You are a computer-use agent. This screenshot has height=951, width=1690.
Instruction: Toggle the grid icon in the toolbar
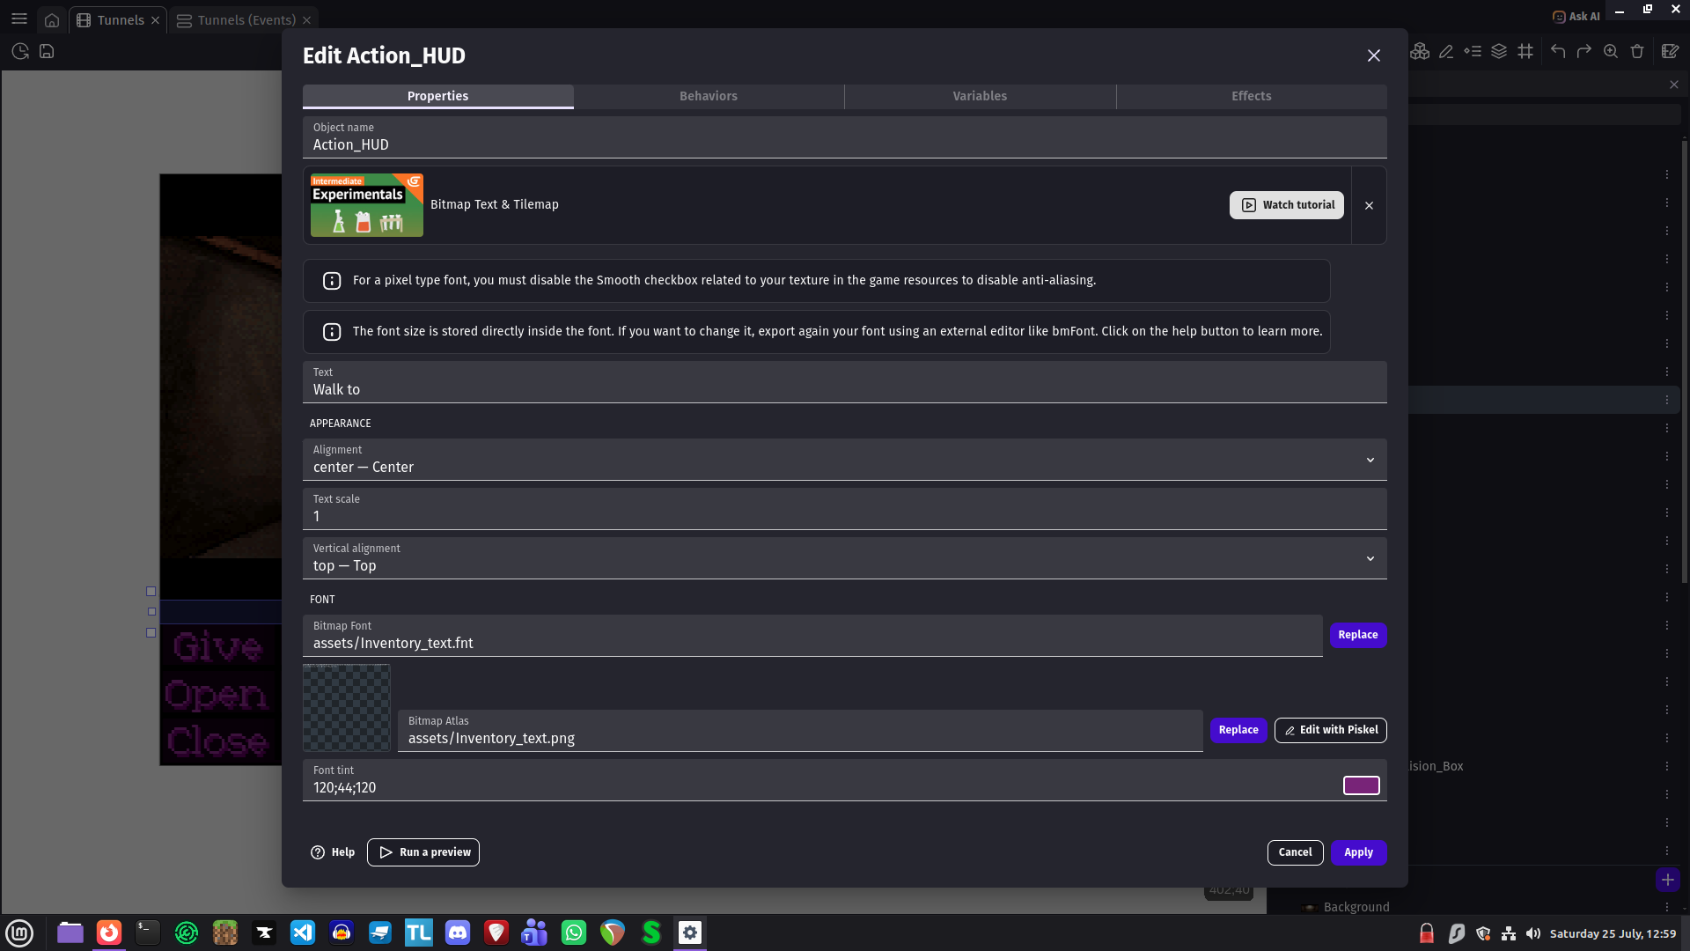1525,52
